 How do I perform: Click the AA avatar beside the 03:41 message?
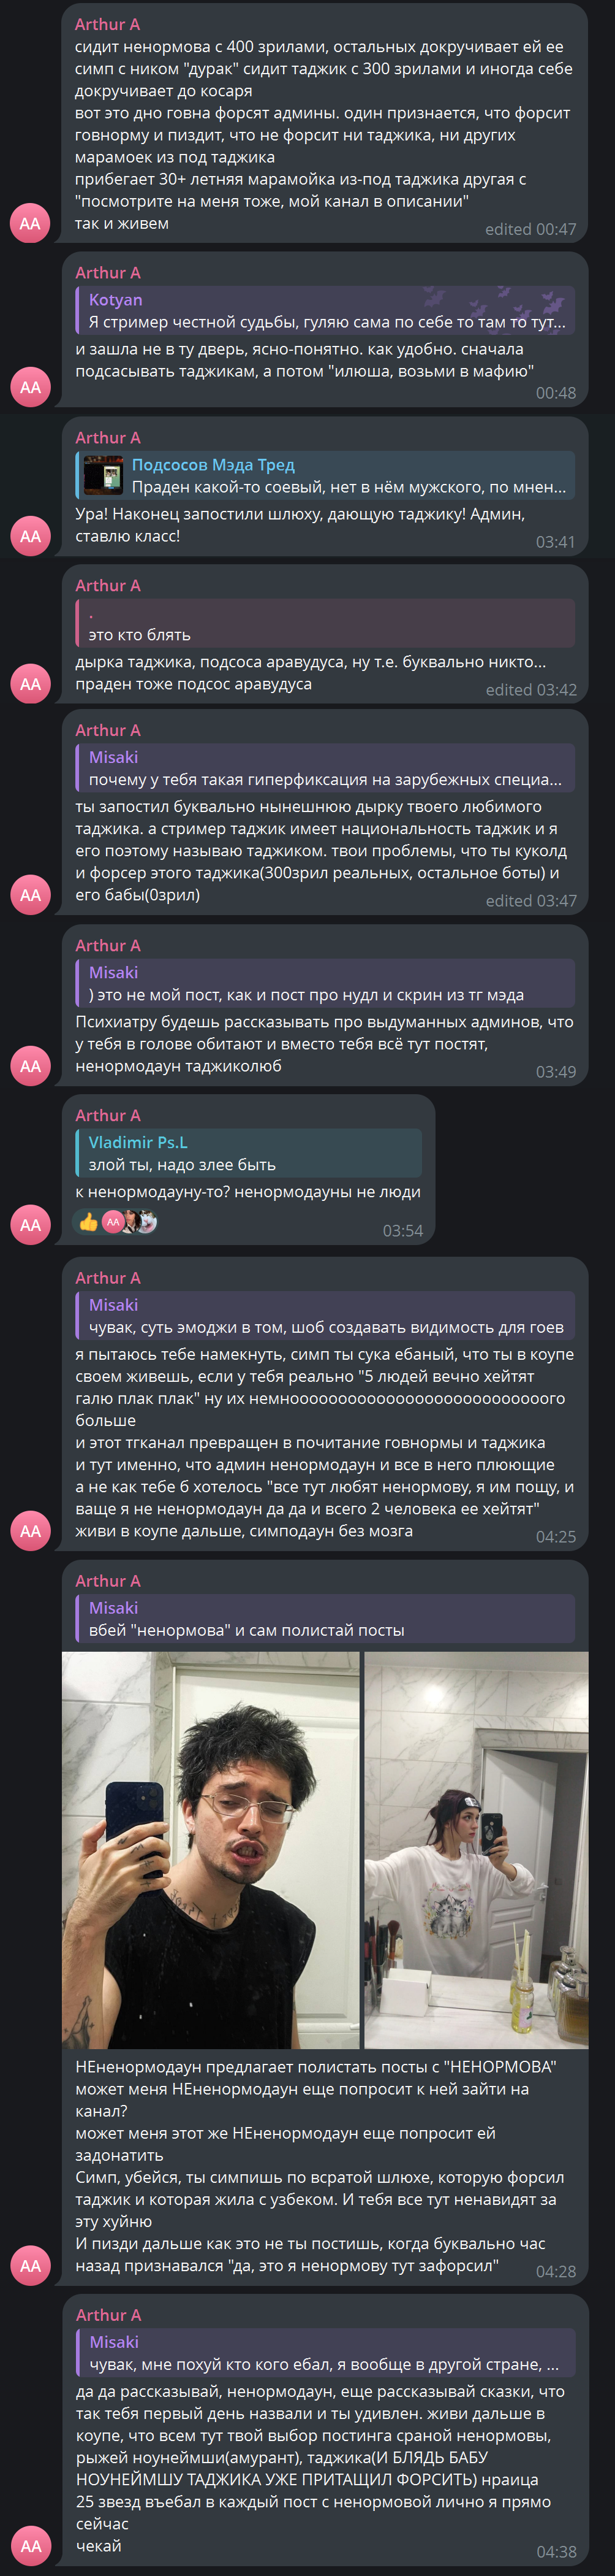(x=30, y=536)
